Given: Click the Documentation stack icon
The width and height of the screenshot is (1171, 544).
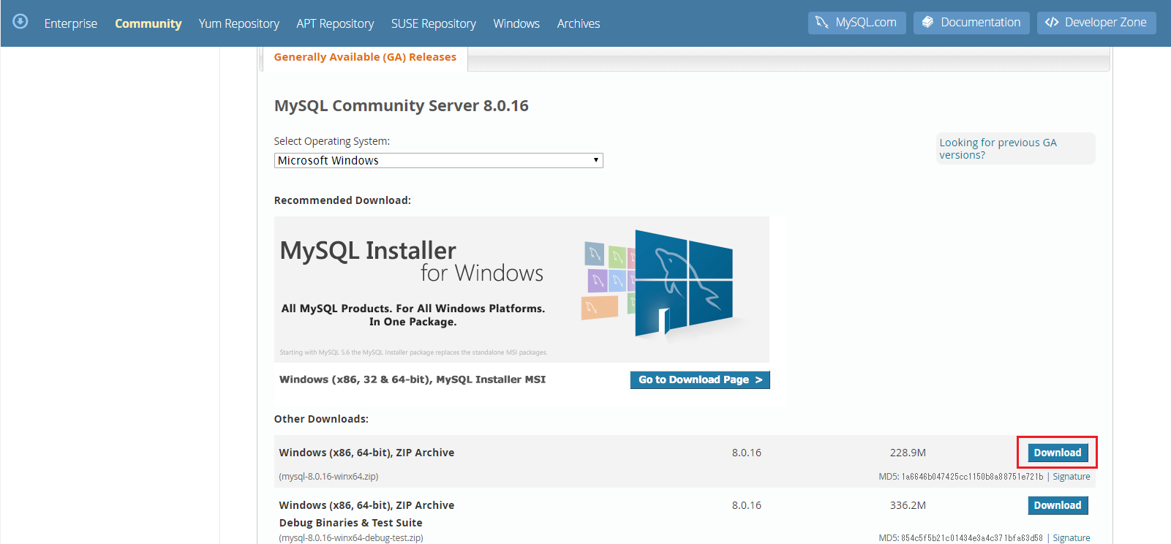Looking at the screenshot, I should (927, 23).
